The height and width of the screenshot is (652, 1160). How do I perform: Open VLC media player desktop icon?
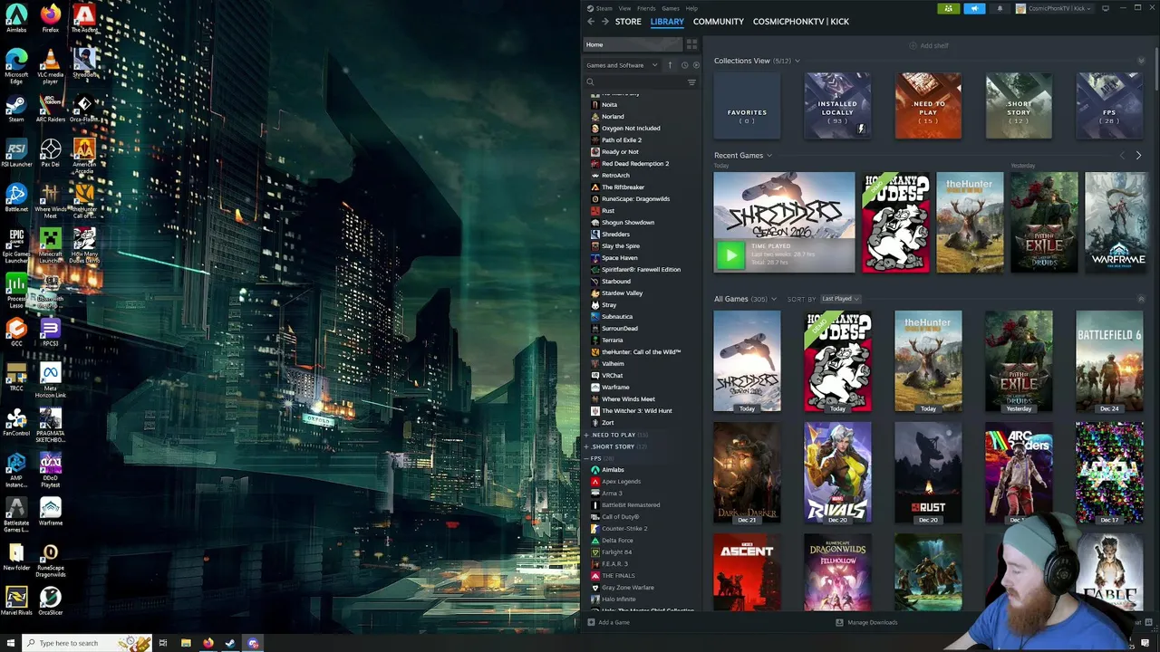[51, 67]
